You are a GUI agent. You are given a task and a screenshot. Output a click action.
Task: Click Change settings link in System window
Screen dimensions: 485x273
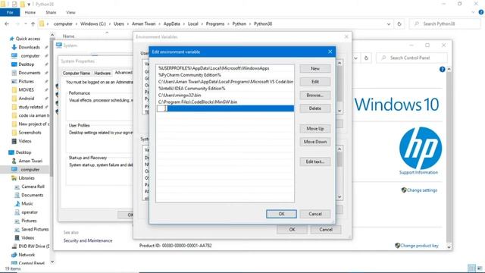(x=421, y=190)
